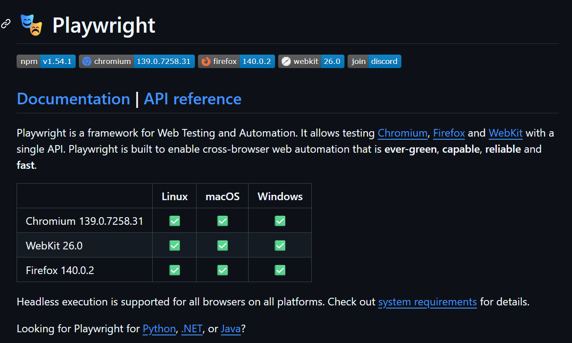
Task: Click Chromium Linux green checkmark
Action: [175, 221]
